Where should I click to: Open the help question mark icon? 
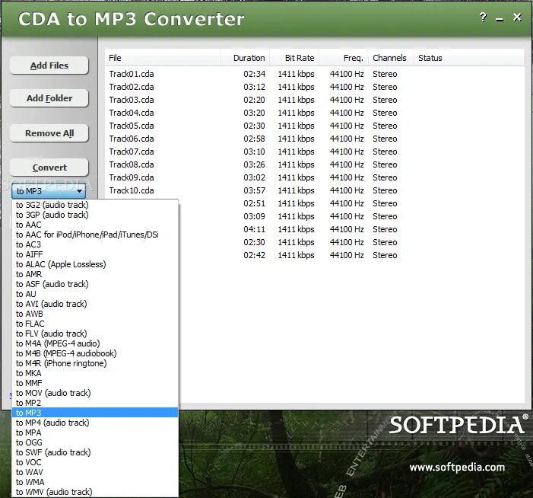(x=483, y=18)
